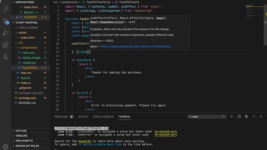
Task: Click 'PayWithPayPal.jsx' in the breadcrumb
Action: (x=98, y=2)
